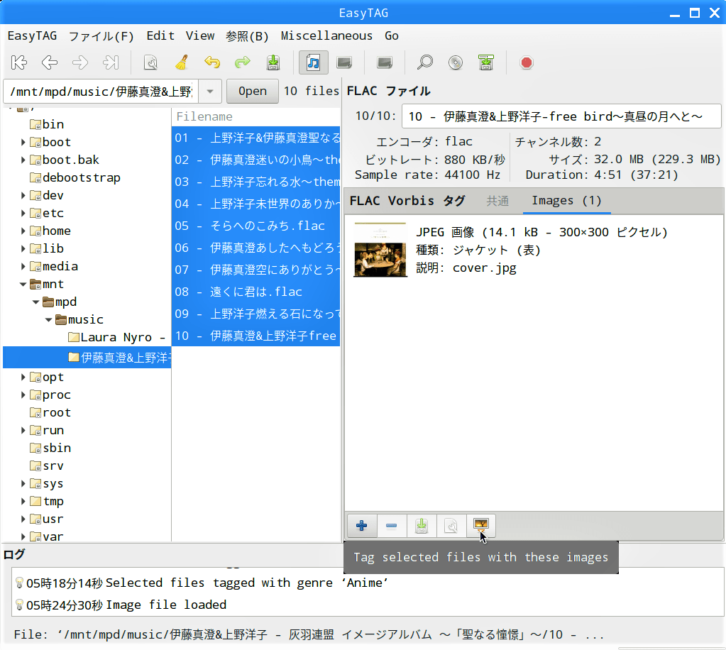Viewport: 726px width, 650px height.
Task: Select the Laura Nyro folder in the tree
Action: pyautogui.click(x=116, y=338)
